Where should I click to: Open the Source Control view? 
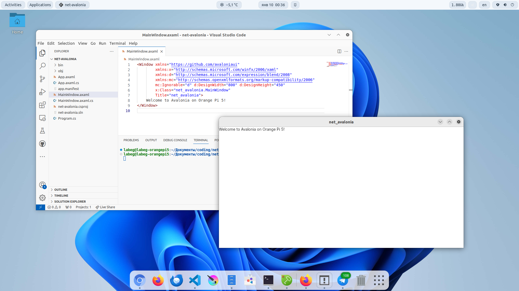pyautogui.click(x=42, y=79)
